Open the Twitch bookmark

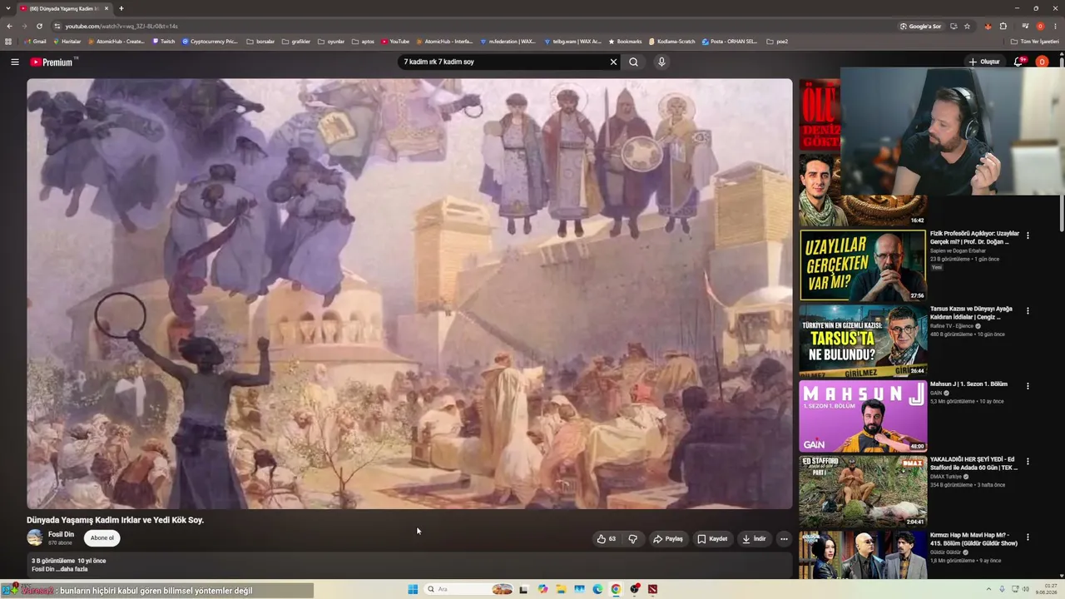click(x=164, y=42)
